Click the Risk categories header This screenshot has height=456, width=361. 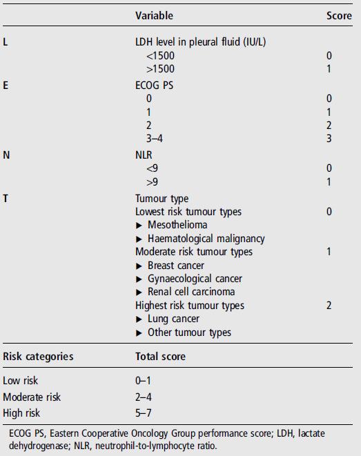tap(38, 357)
